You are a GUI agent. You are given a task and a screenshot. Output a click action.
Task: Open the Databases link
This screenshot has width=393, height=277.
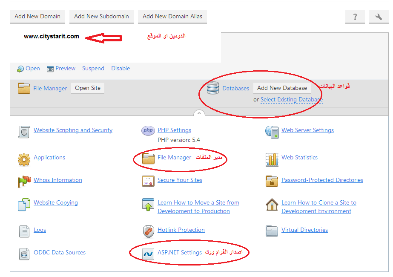point(235,89)
